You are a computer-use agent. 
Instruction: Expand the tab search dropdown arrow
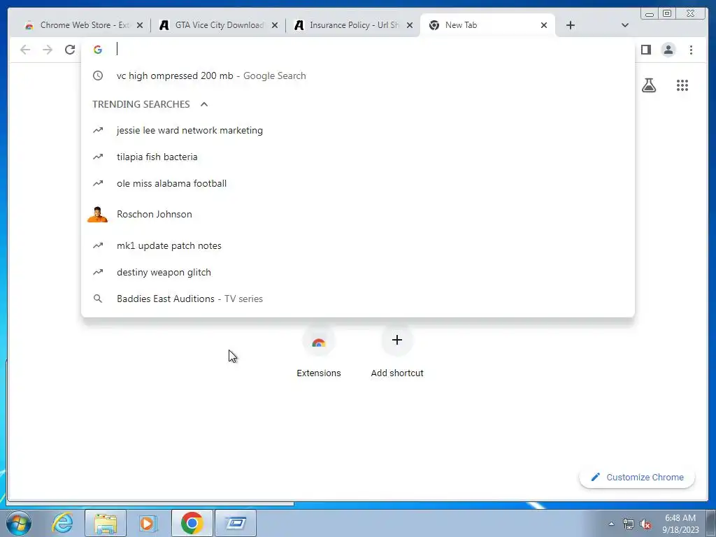point(624,25)
